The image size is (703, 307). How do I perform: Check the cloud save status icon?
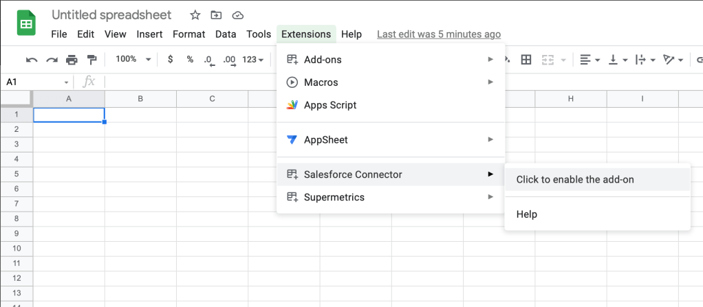pos(237,15)
